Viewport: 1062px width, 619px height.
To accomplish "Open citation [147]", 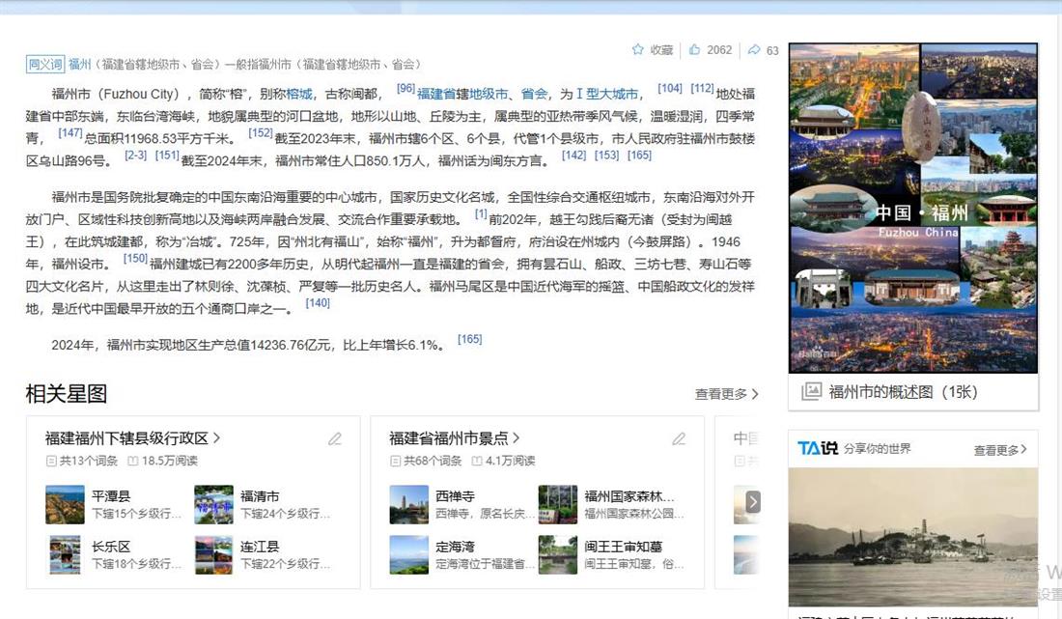I will (70, 132).
